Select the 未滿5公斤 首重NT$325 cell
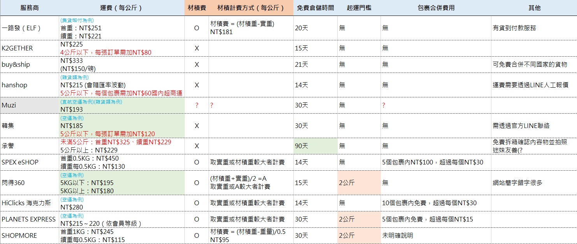The width and height of the screenshot is (577, 244). 121,146
